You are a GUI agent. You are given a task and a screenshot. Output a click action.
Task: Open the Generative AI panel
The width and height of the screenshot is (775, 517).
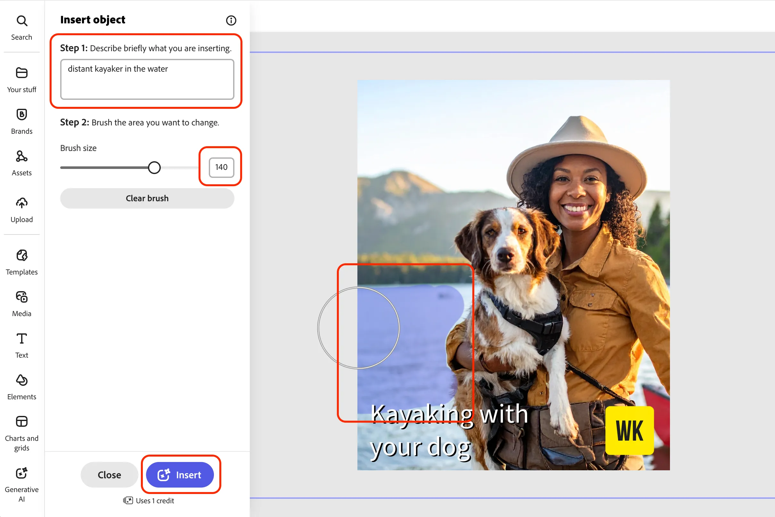22,485
